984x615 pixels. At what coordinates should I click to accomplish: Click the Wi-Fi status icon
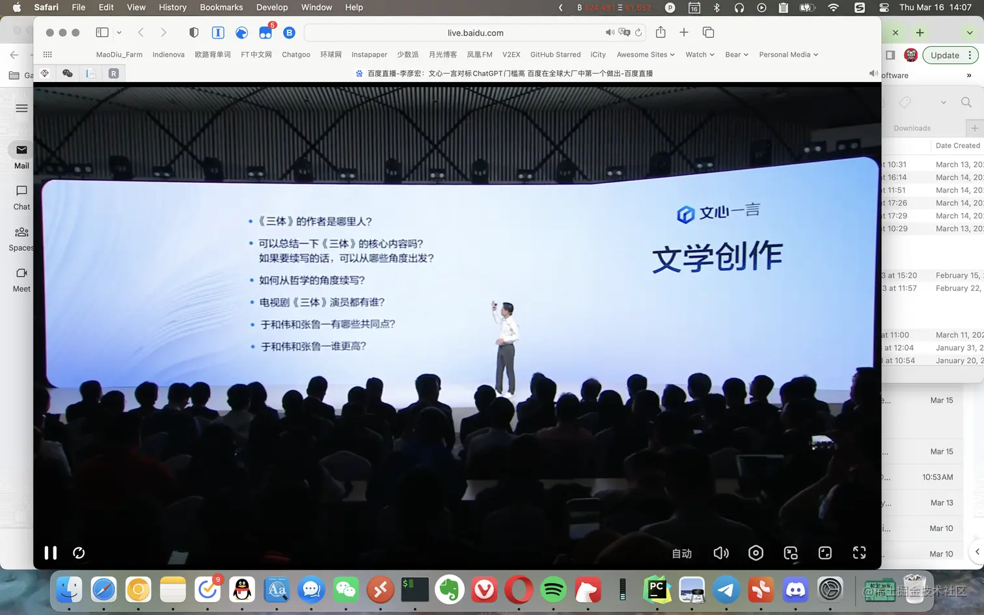click(x=834, y=7)
